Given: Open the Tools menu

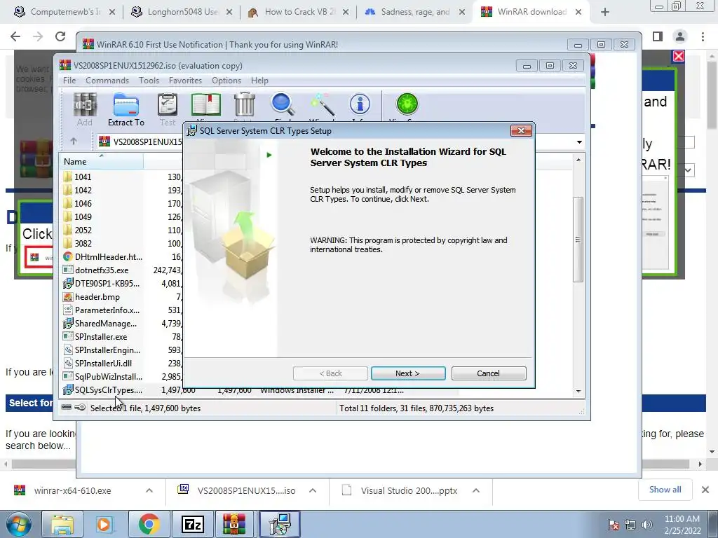Looking at the screenshot, I should 149,81.
